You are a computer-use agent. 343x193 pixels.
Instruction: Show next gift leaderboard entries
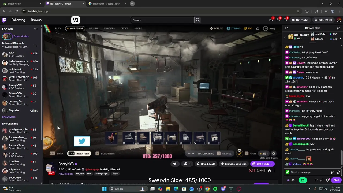[341, 38]
